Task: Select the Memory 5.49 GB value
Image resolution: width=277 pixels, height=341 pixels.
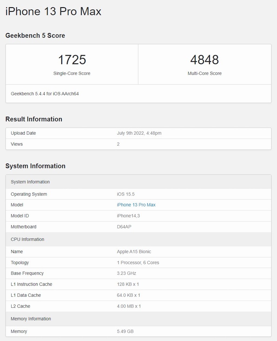Action: point(125,331)
